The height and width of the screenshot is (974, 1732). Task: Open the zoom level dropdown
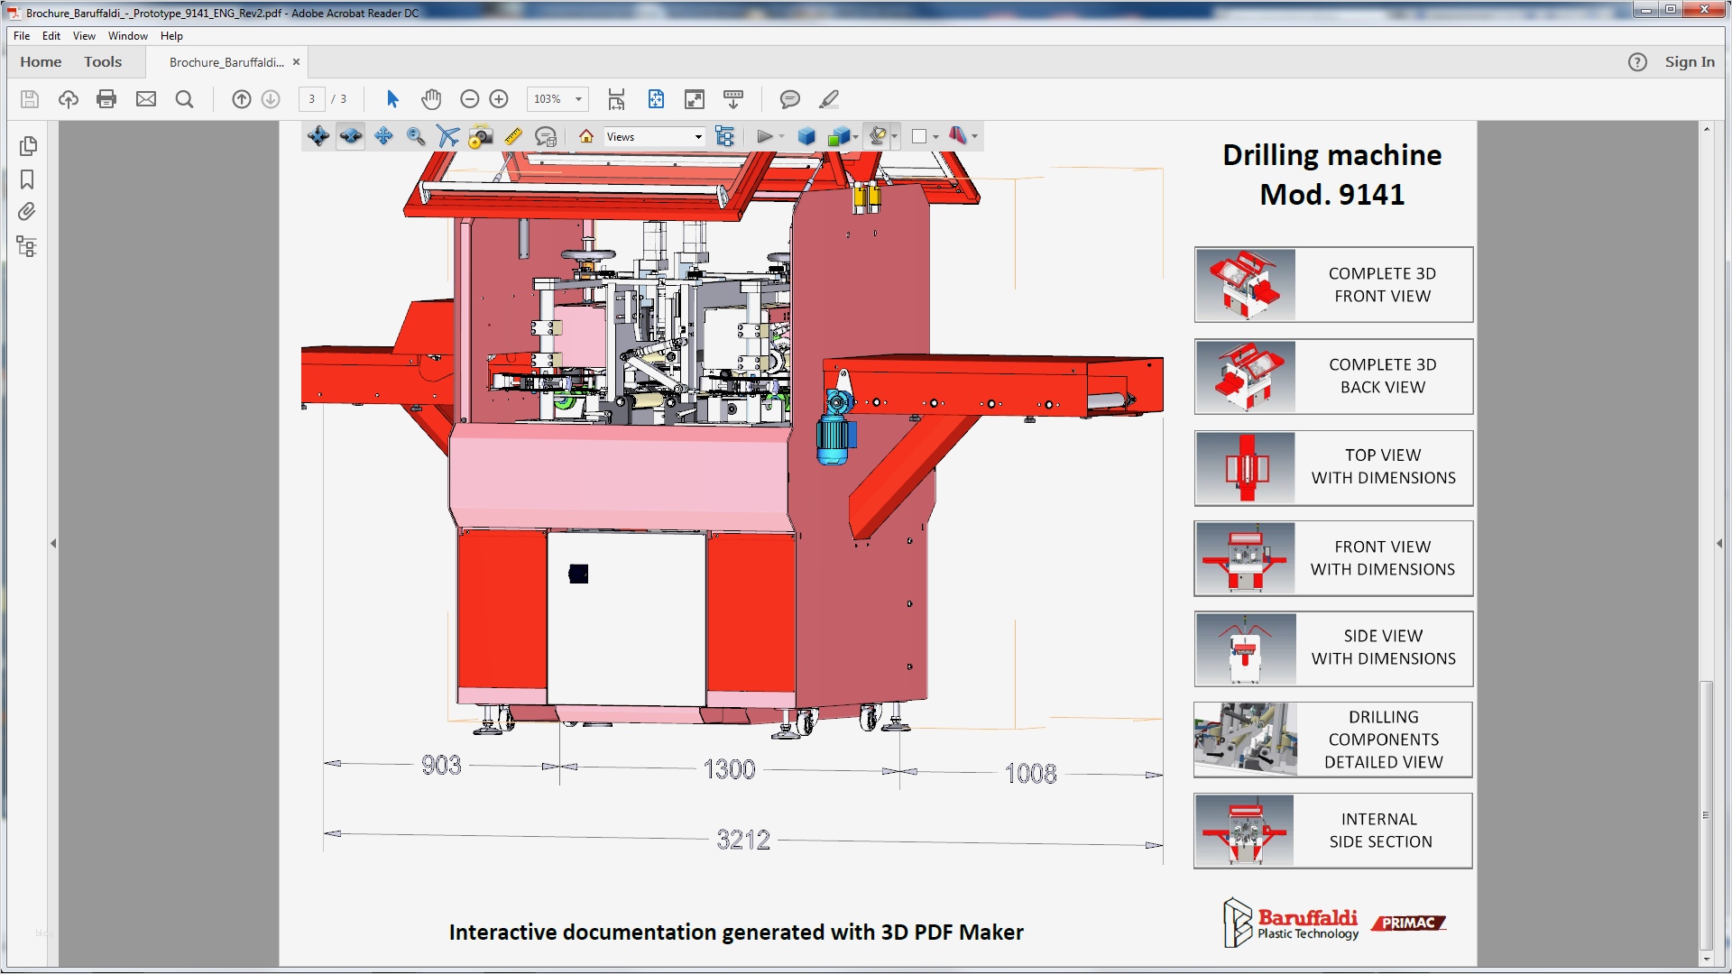578,99
